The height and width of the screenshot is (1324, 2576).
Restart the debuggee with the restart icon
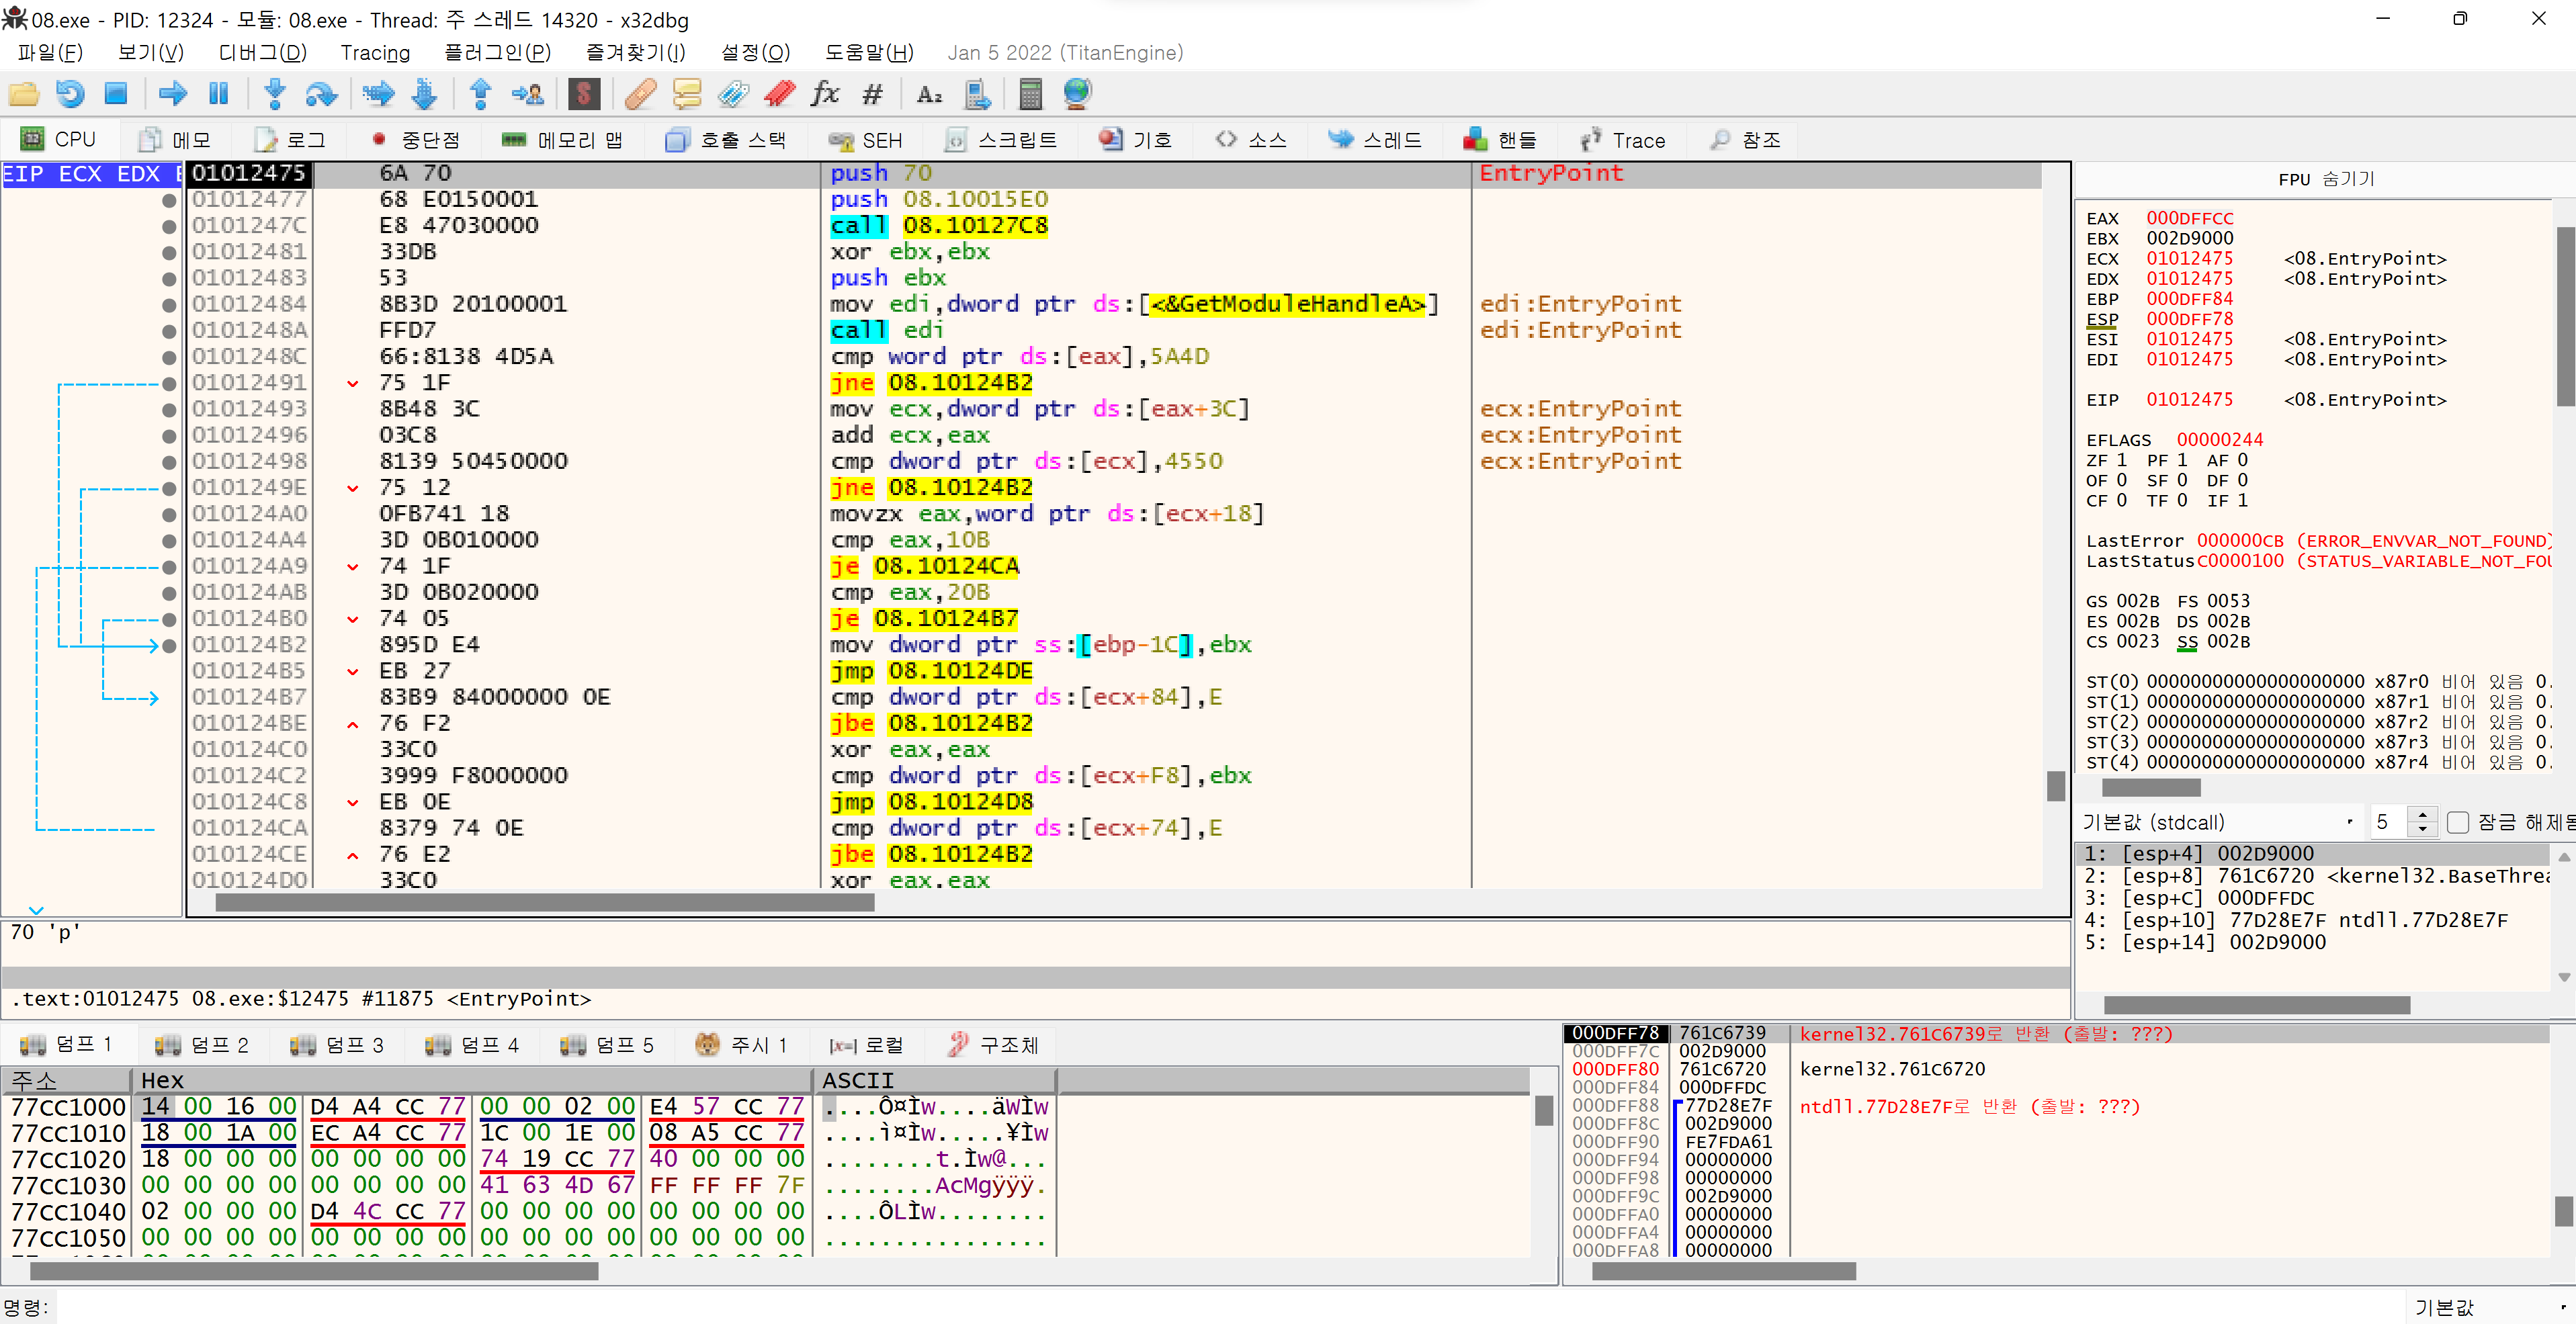tap(70, 94)
